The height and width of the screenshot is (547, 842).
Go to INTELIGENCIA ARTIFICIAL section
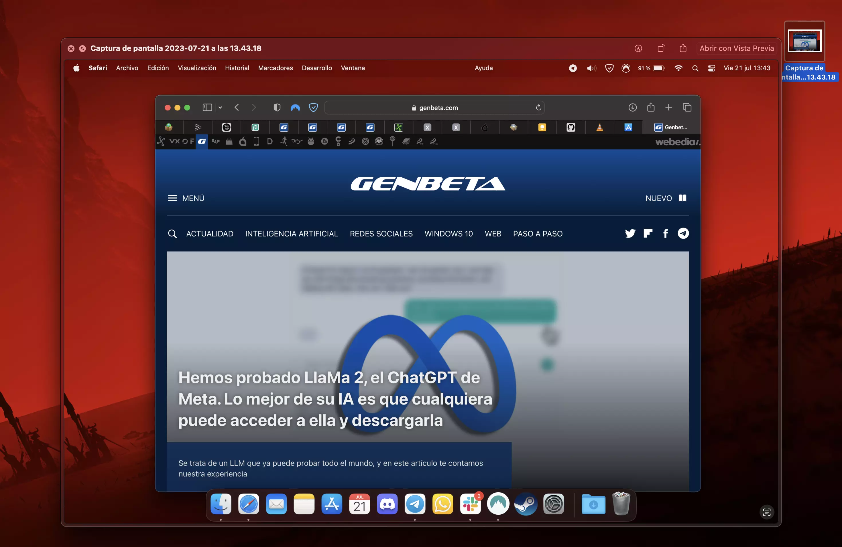pos(292,233)
